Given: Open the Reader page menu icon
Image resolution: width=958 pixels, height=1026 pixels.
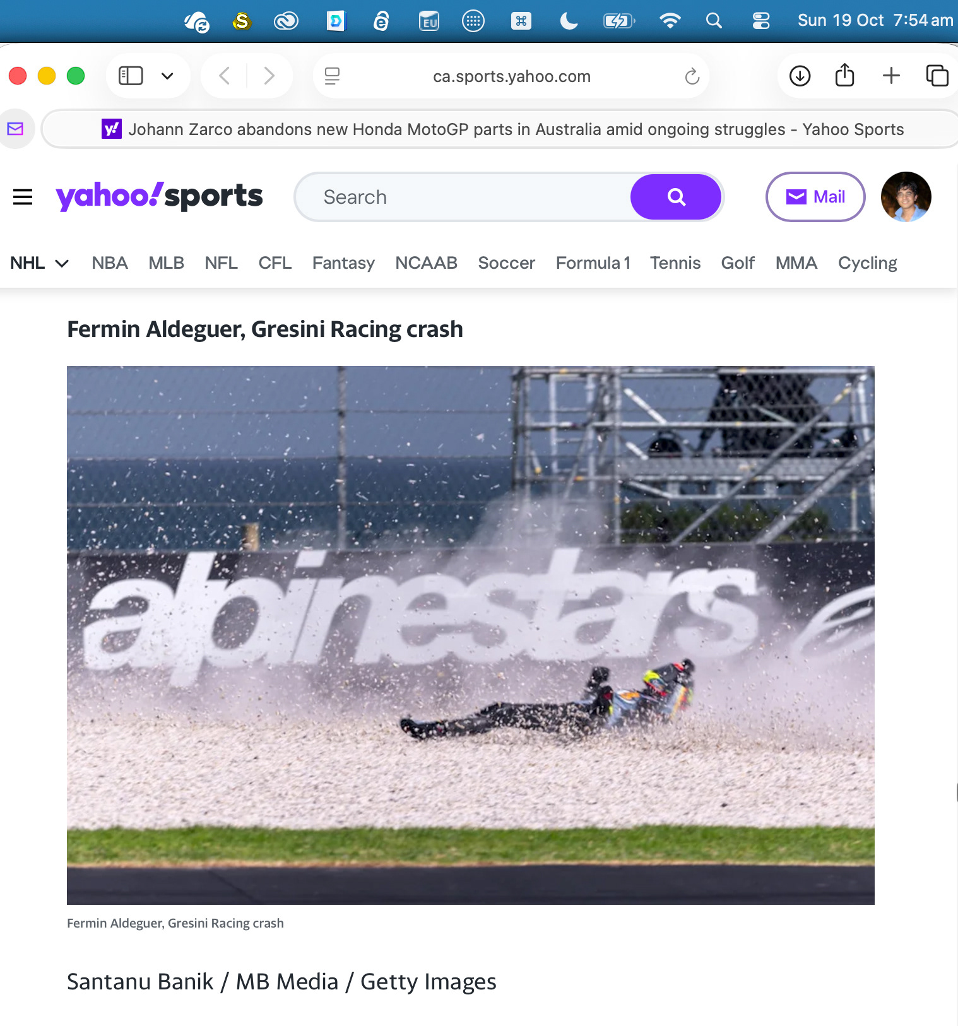Looking at the screenshot, I should click(332, 76).
